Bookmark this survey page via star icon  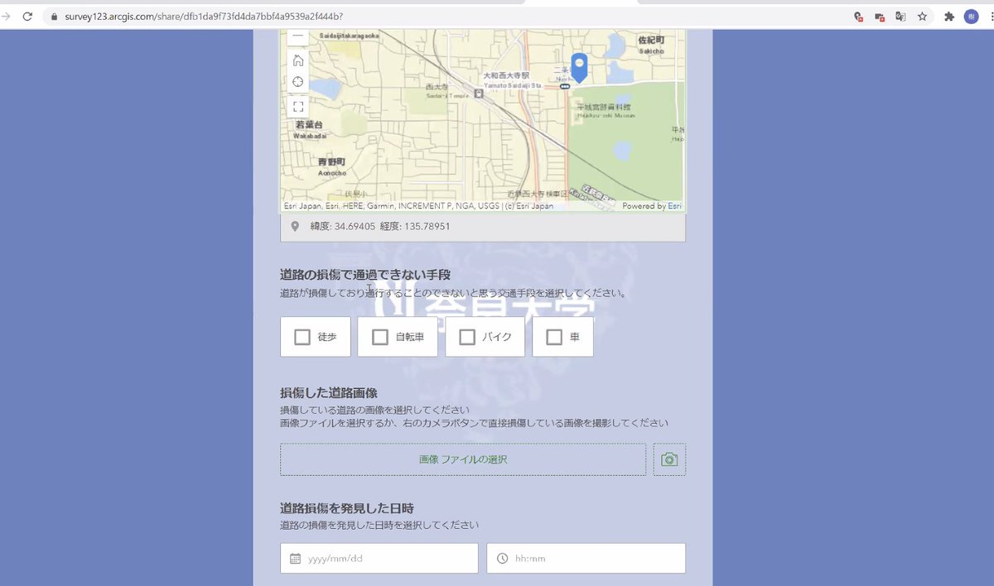tap(923, 17)
